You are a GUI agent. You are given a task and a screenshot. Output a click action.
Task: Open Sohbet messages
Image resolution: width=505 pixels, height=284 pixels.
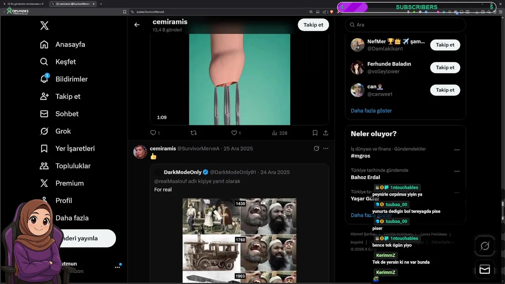click(59, 114)
